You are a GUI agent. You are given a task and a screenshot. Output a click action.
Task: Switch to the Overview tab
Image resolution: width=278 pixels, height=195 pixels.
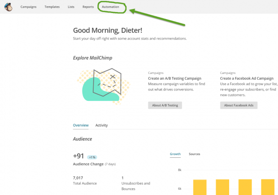click(81, 126)
